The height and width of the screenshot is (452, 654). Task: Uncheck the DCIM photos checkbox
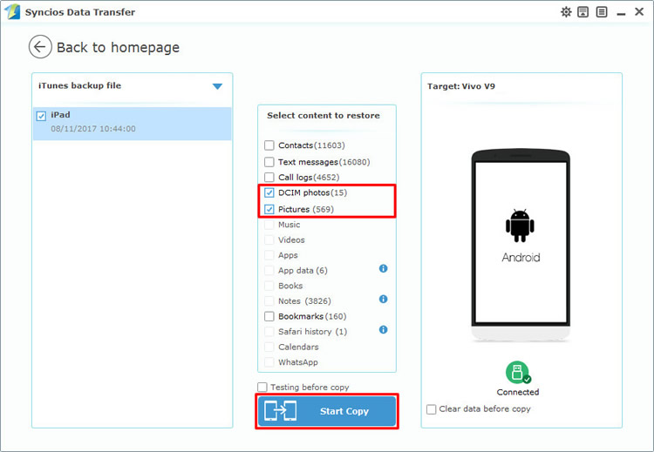(269, 192)
